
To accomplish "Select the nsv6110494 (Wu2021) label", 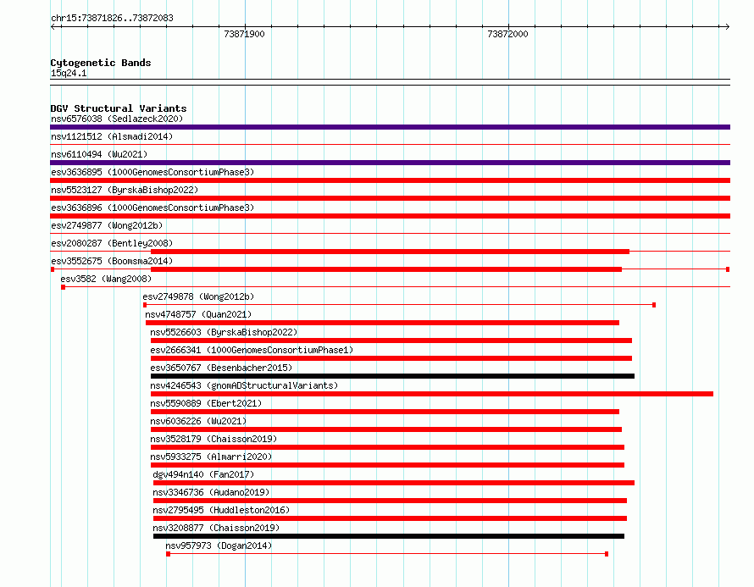I will tap(99, 154).
